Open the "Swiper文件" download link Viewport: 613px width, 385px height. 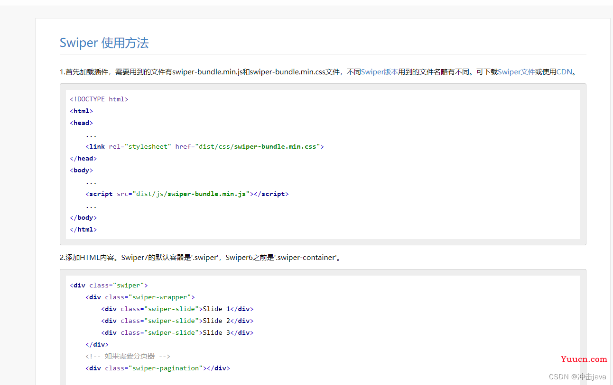[516, 72]
